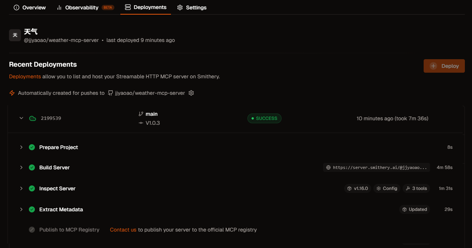Viewport: 472px width, 248px height.
Task: Expand the Build Server step
Action: coord(21,167)
